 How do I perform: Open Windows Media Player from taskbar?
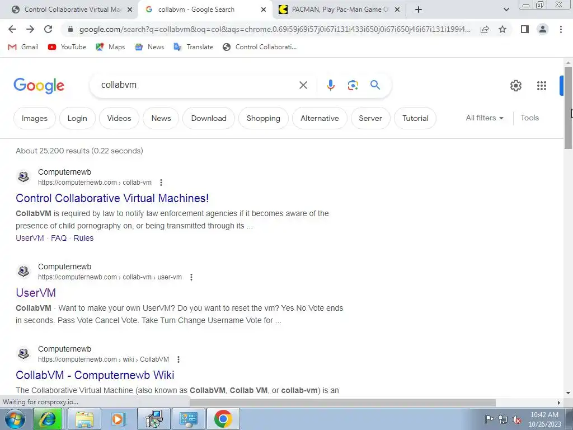pyautogui.click(x=118, y=419)
